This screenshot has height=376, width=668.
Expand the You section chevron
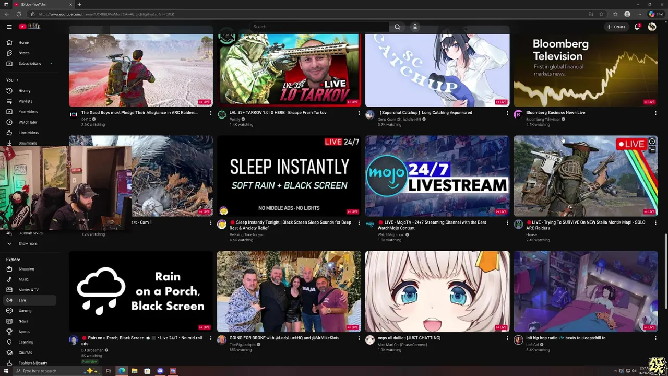[x=17, y=80]
